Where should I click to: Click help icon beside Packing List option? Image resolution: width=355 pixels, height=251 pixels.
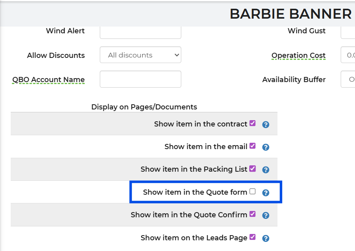(266, 170)
